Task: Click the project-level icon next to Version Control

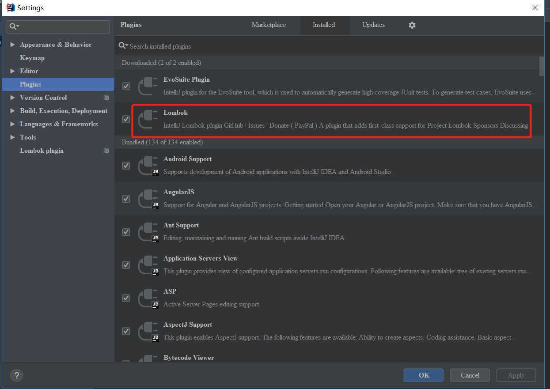Action: (106, 97)
